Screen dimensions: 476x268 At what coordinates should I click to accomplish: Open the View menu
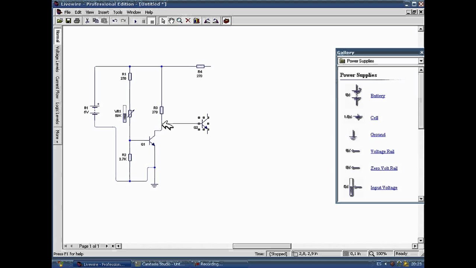90,12
